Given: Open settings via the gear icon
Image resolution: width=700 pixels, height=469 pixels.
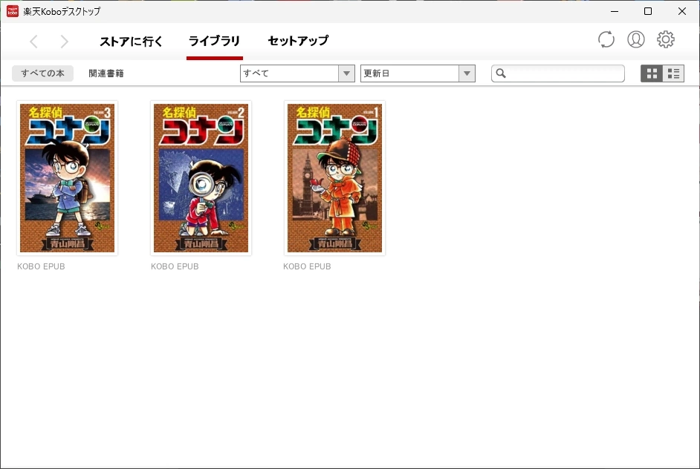Looking at the screenshot, I should pos(665,39).
